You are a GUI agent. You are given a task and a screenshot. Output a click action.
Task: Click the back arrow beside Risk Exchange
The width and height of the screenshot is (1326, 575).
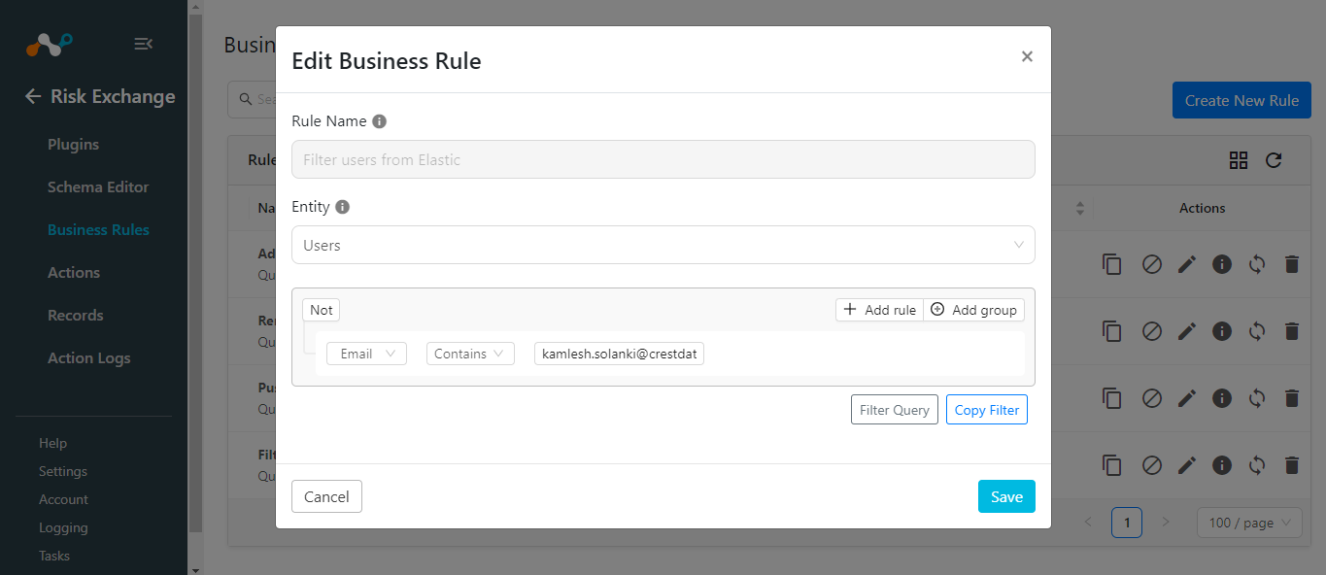(33, 96)
